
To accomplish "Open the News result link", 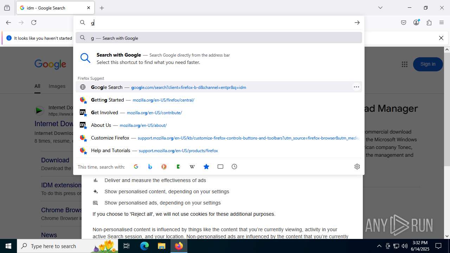I will [x=49, y=235].
